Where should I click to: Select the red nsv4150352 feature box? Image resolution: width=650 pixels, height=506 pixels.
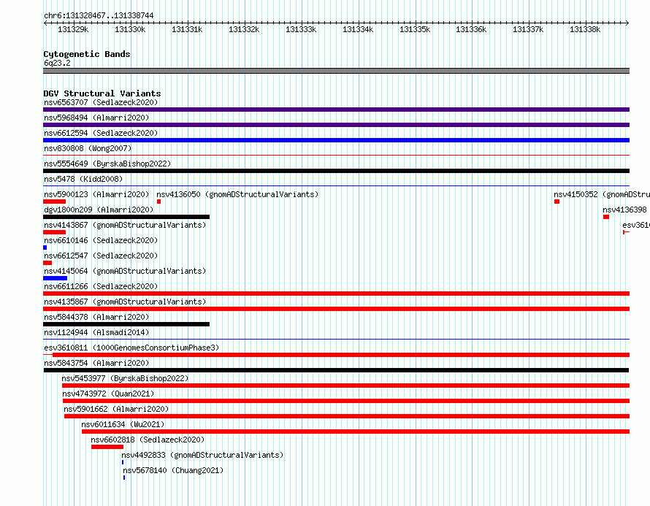pyautogui.click(x=557, y=202)
